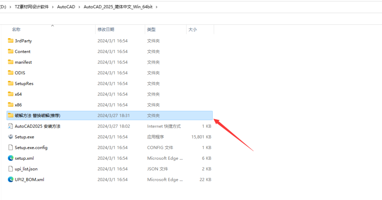Screen dimensions: 382x200
Task: Select the 3rdParty folder name
Action: coord(23,41)
